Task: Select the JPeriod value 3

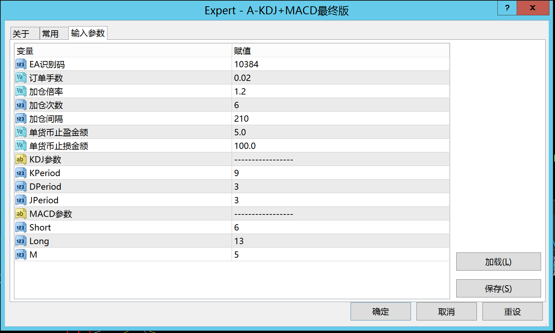Action: 237,200
